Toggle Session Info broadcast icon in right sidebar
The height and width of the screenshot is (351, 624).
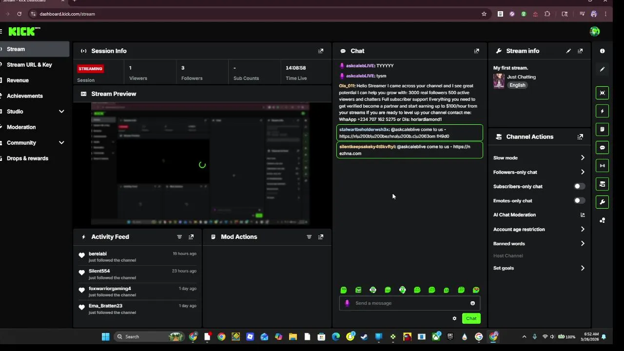point(603,166)
